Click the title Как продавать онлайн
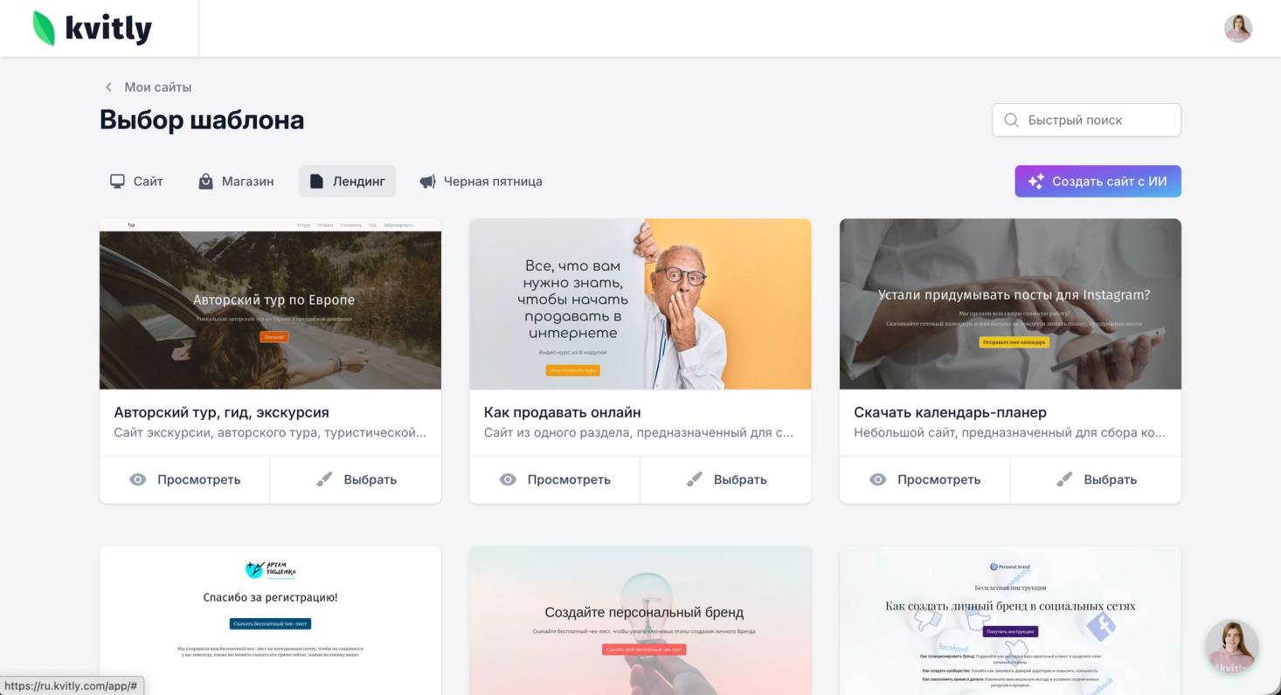The height and width of the screenshot is (695, 1281). point(562,412)
